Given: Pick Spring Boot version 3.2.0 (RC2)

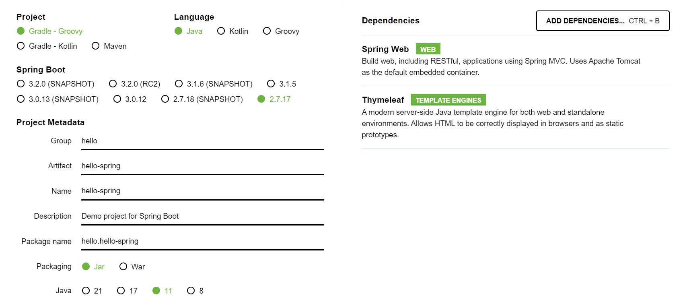Looking at the screenshot, I should coord(113,84).
